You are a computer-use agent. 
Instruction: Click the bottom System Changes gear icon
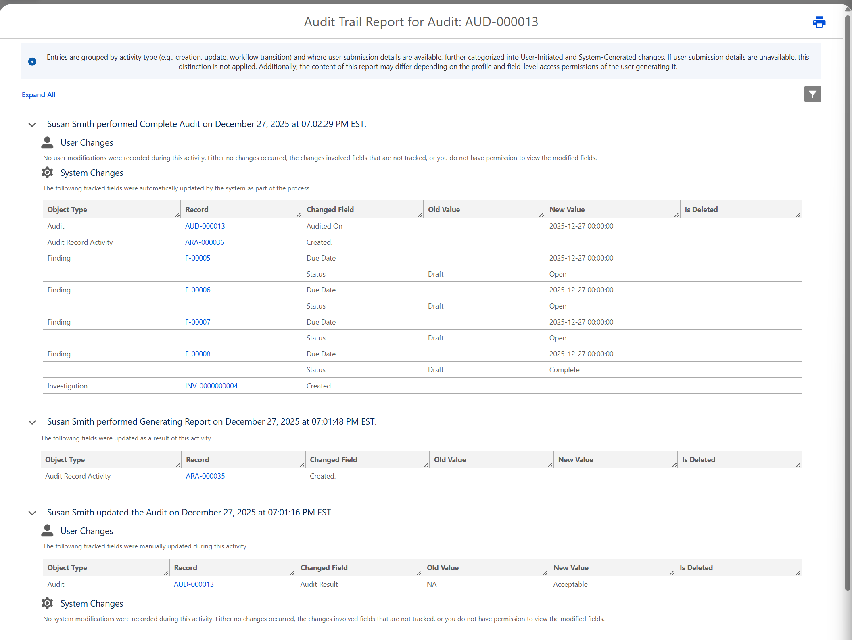47,603
